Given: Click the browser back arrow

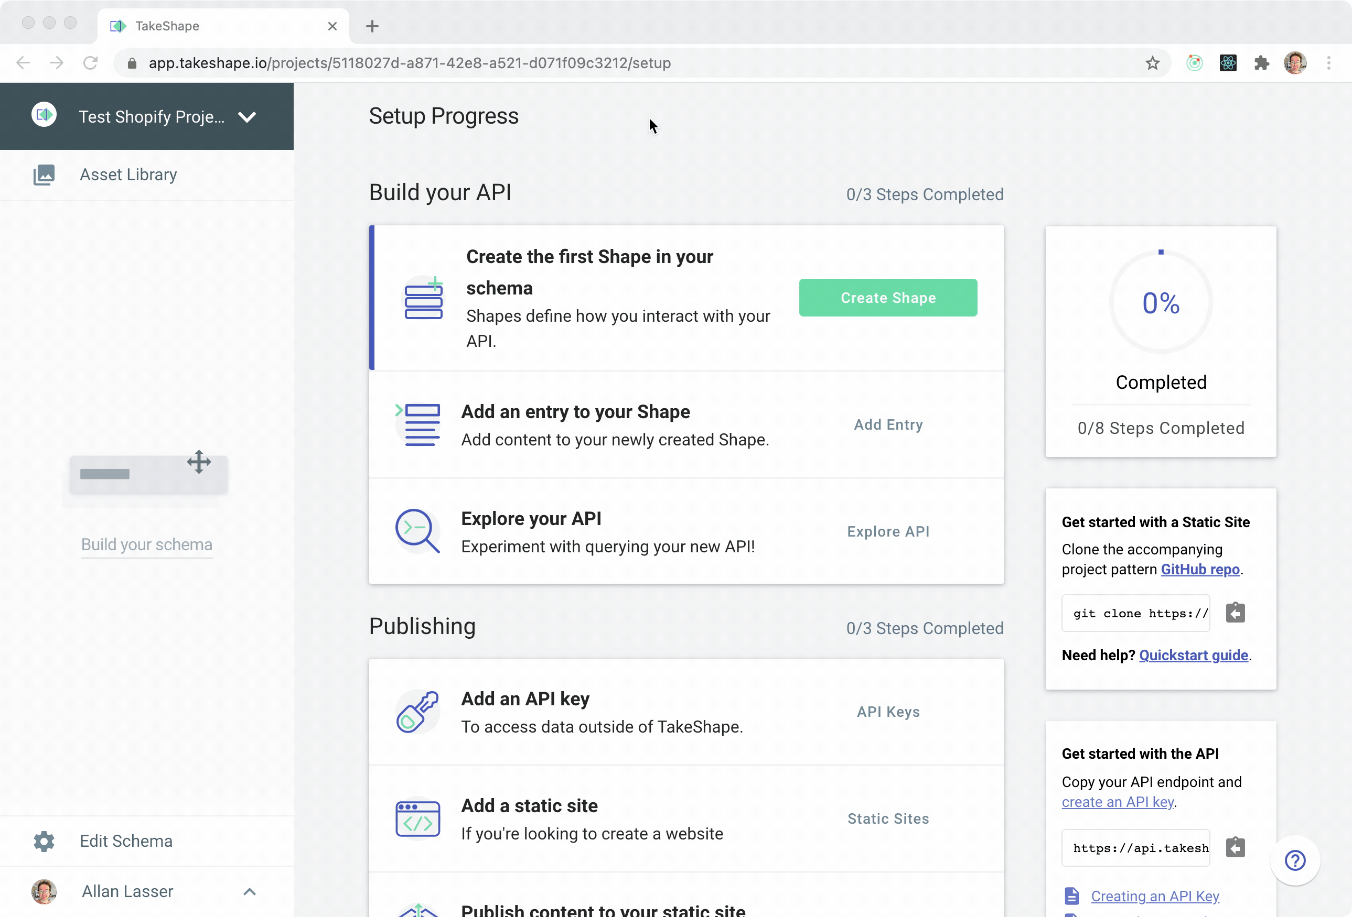Looking at the screenshot, I should tap(23, 63).
